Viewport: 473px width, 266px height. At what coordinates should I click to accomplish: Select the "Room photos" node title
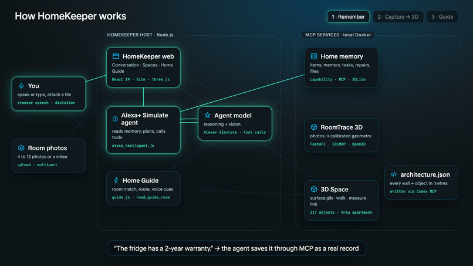click(x=48, y=148)
